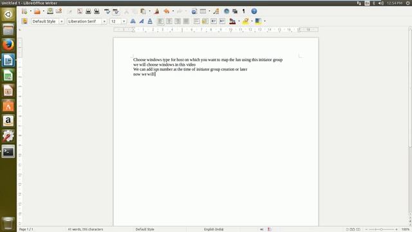Viewport: 412px width, 232px height.
Task: Click word and character count field
Action: (x=86, y=229)
